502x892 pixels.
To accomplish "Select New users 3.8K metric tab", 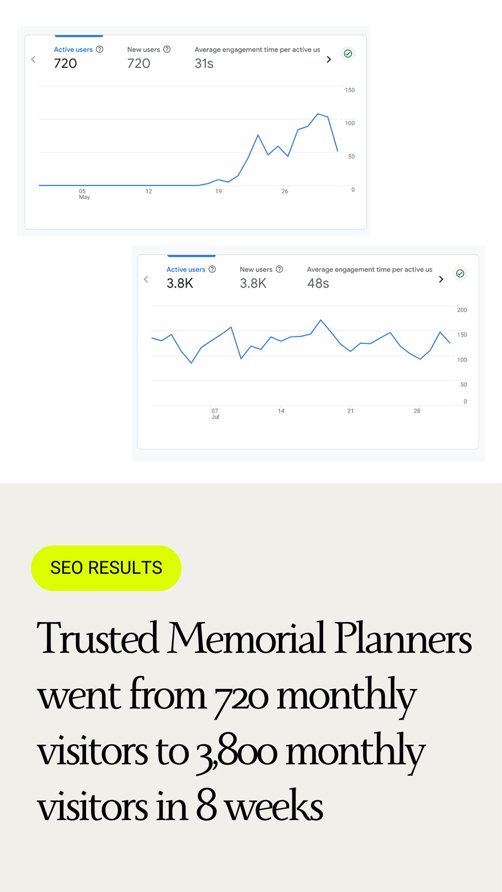I will click(261, 277).
